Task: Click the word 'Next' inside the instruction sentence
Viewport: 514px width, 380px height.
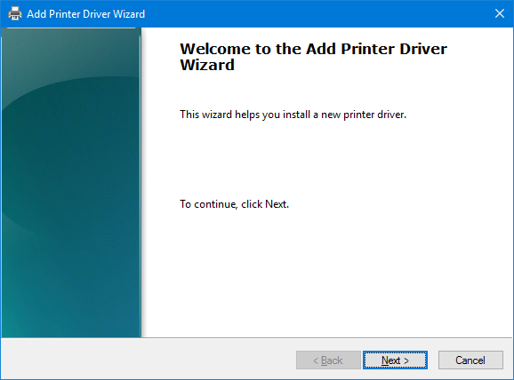Action: 276,204
